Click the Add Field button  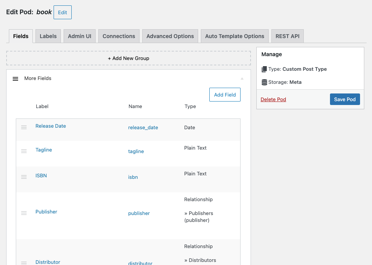(x=225, y=94)
